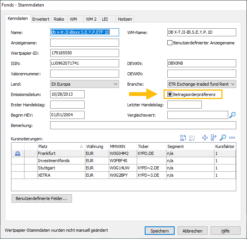Edit selected quotation with pencil icon

[x=214, y=138]
